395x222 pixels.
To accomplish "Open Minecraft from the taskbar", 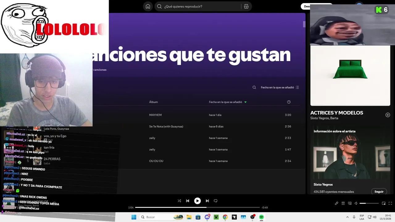I will 216,217.
